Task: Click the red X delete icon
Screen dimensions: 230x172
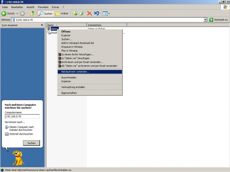Action: pyautogui.click(x=89, y=13)
